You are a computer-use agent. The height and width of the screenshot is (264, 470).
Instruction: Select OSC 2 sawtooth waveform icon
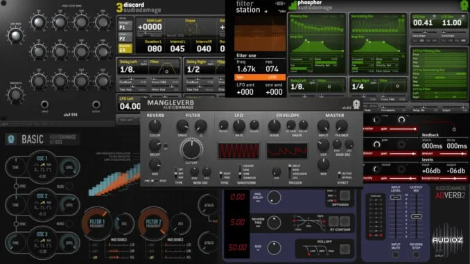point(42,202)
